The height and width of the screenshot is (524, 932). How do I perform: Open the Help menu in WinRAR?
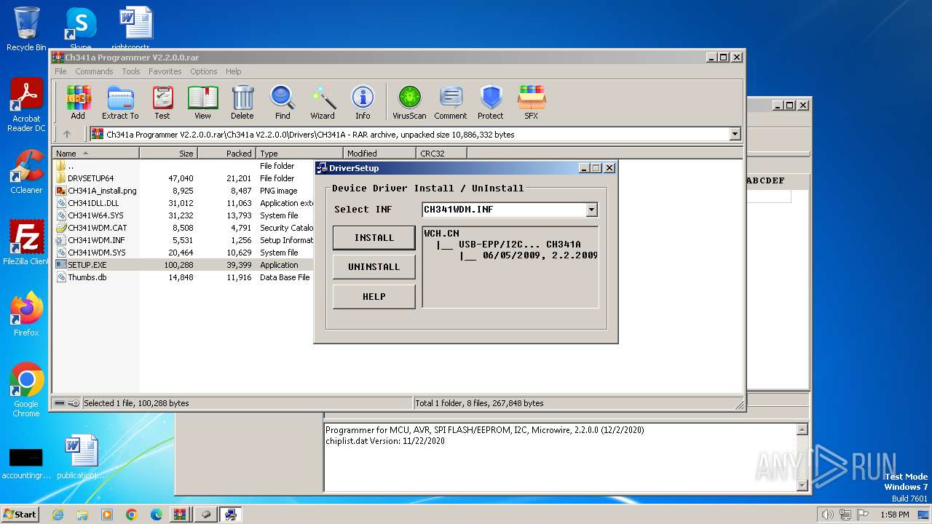(233, 71)
